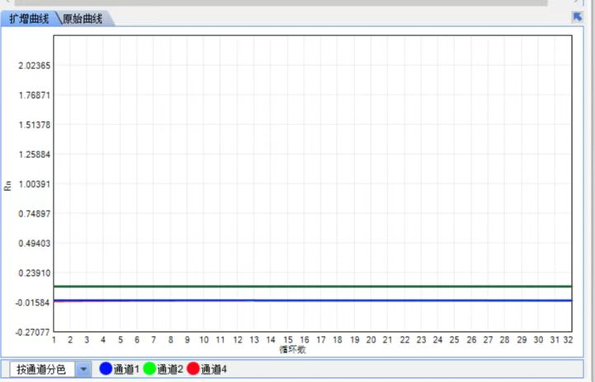Click the green curve line in chart
This screenshot has height=382, width=595.
click(x=312, y=286)
